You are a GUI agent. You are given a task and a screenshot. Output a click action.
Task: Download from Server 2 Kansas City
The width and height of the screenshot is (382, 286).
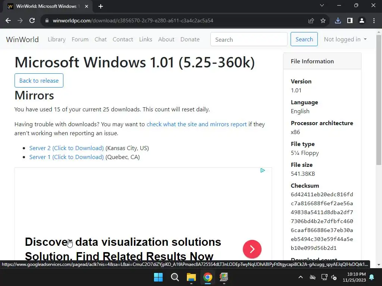(x=66, y=148)
